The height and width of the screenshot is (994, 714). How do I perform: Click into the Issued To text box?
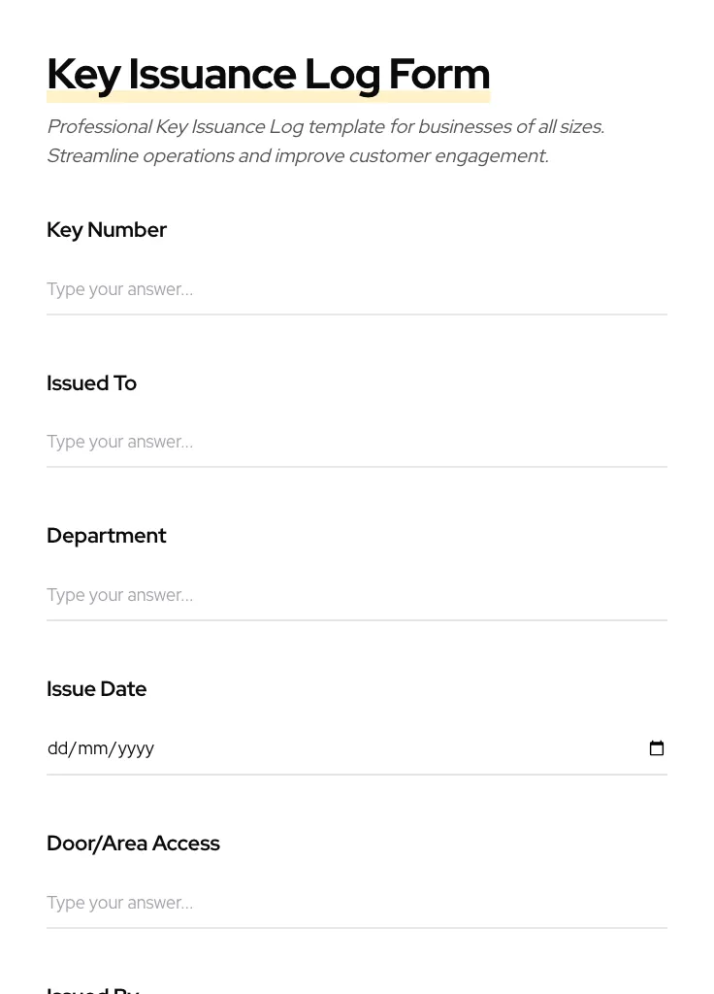(357, 442)
